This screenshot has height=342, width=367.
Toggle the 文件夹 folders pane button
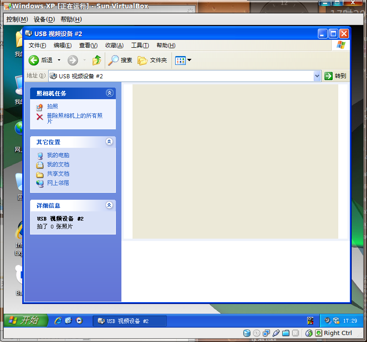tap(152, 60)
